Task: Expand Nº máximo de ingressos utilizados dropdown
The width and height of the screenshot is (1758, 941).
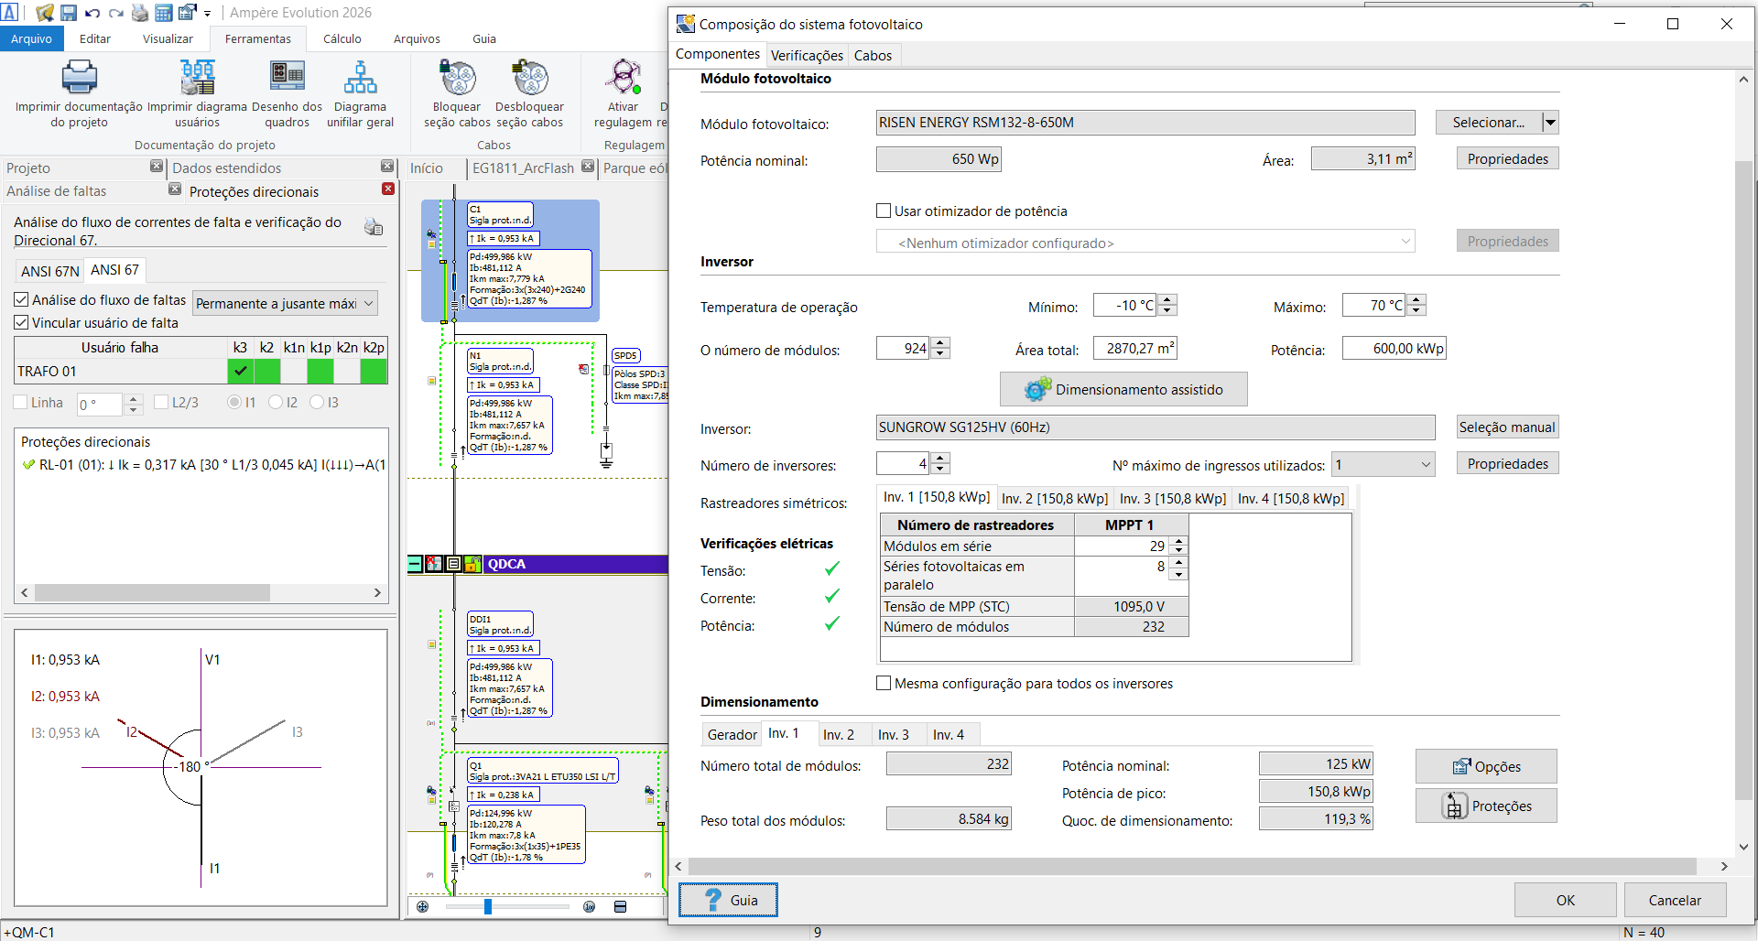Action: click(1383, 465)
